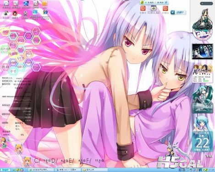This screenshot has height=172, width=215.
Task: Open the video thumbnail sidebar gadget
Action: click(203, 51)
